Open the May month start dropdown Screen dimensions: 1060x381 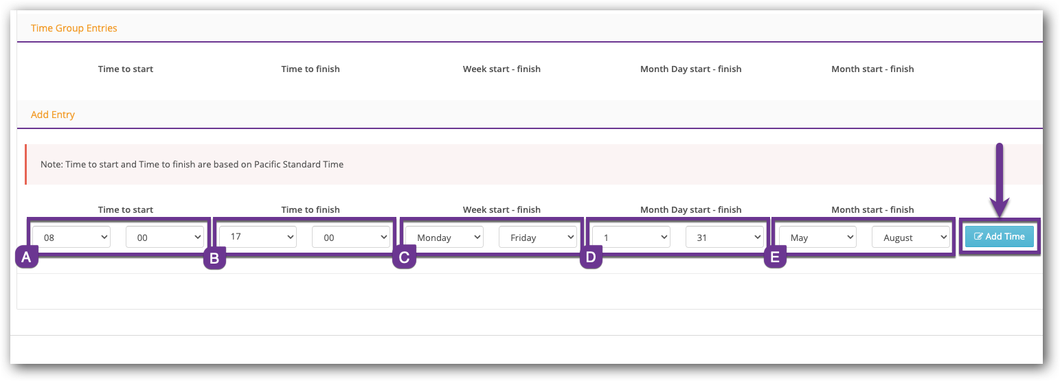point(817,237)
